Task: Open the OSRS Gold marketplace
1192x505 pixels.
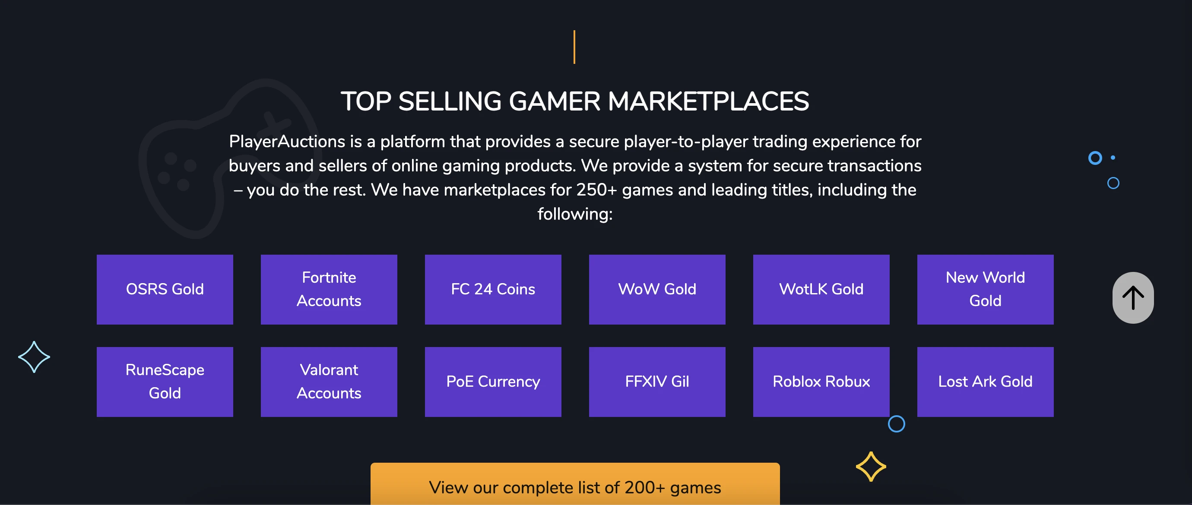Action: point(165,290)
